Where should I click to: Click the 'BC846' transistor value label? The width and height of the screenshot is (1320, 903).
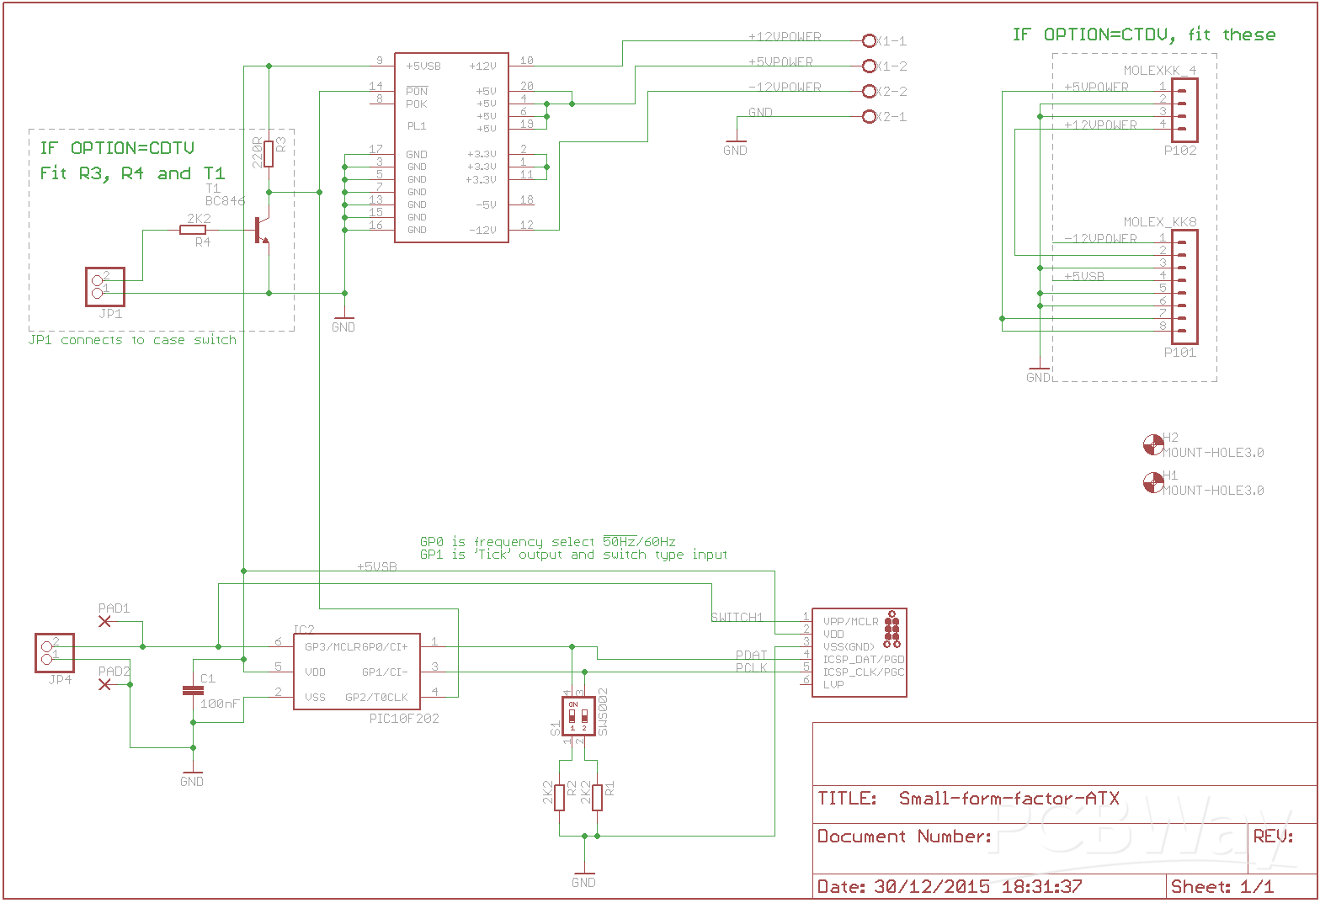pos(225,201)
